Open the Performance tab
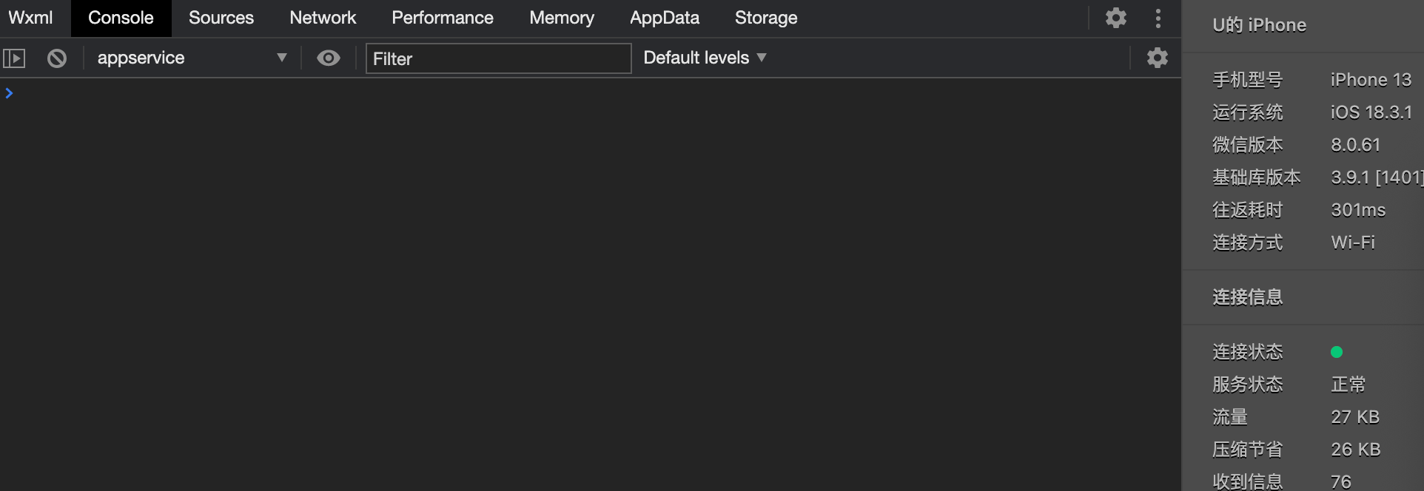Viewport: 1424px width, 491px height. [443, 18]
